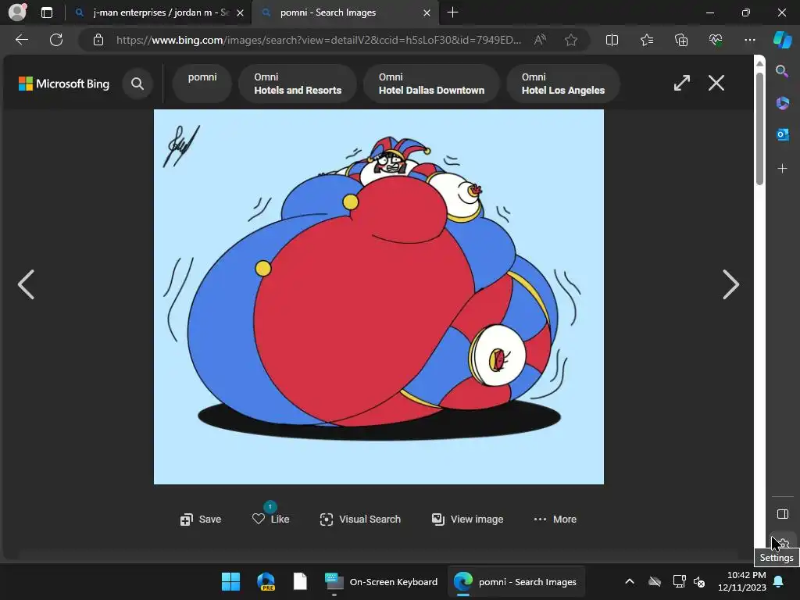This screenshot has width=800, height=600.
Task: Save the image to collection
Action: coord(201,519)
